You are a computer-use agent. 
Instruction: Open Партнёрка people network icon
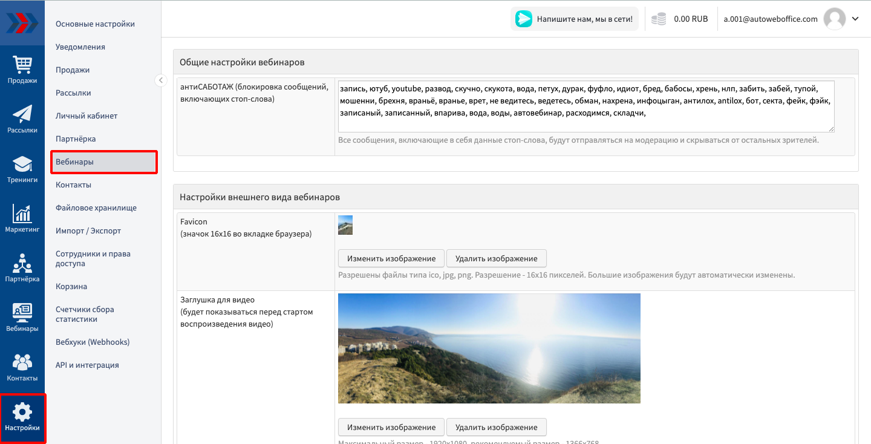pyautogui.click(x=22, y=263)
